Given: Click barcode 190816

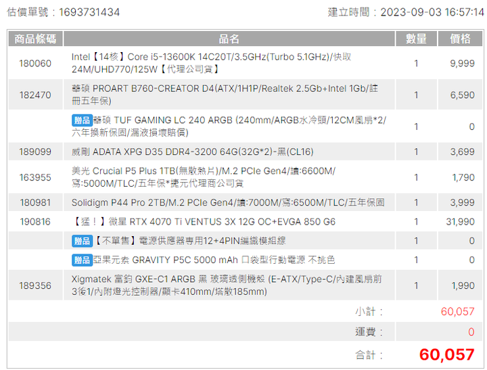Looking at the screenshot, I should tap(35, 222).
